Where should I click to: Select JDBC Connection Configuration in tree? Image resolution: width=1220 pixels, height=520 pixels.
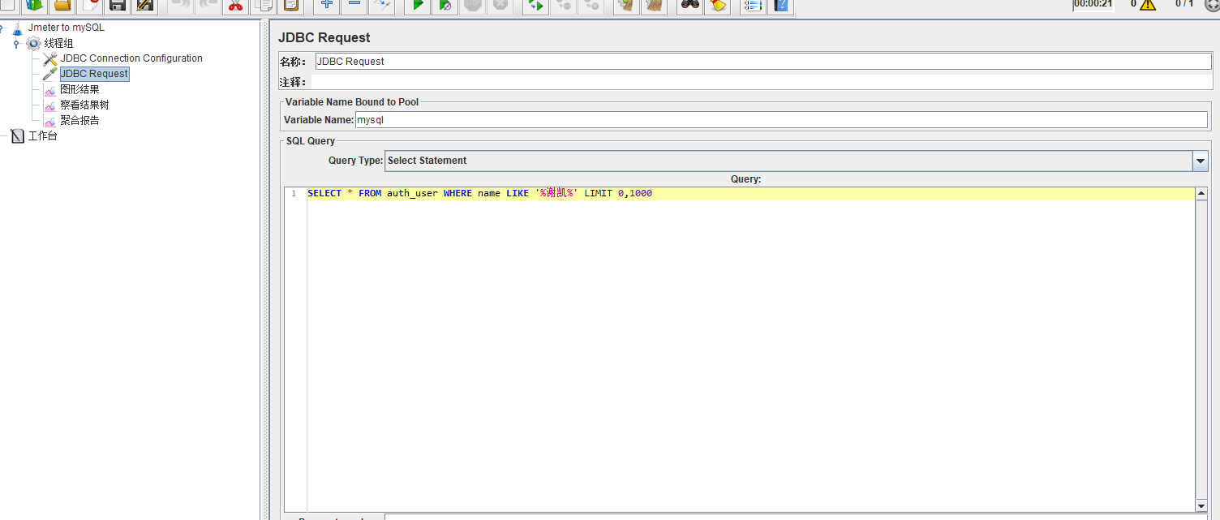pyautogui.click(x=131, y=58)
